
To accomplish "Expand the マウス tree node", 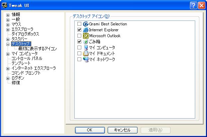I will pos(8,25).
